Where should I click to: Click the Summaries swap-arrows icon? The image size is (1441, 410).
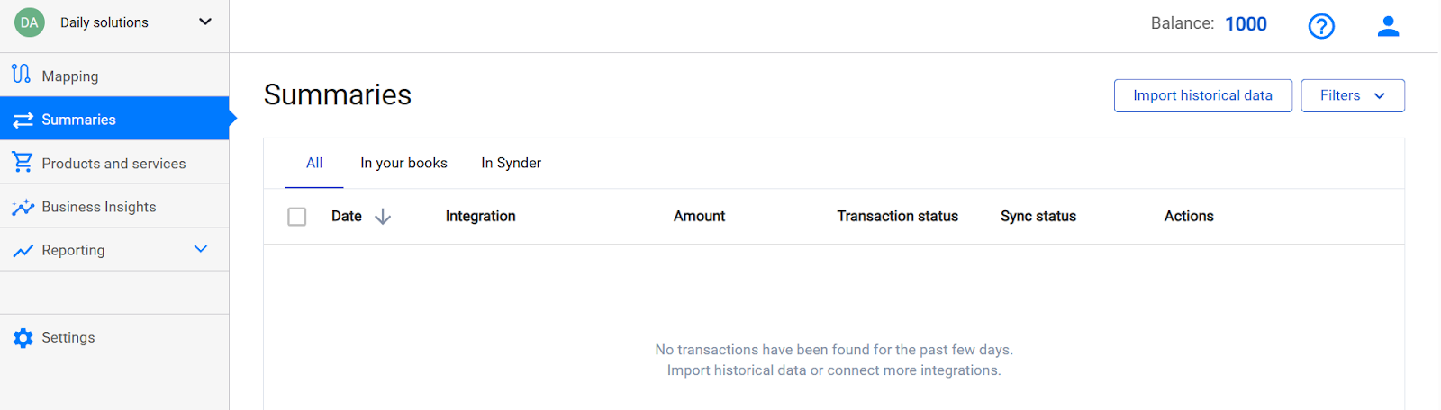pyautogui.click(x=23, y=120)
